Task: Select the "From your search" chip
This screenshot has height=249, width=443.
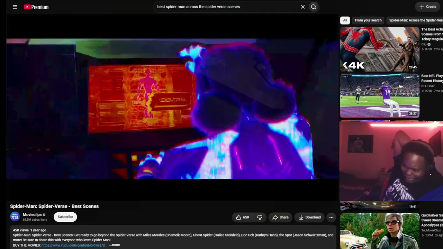Action: point(368,20)
